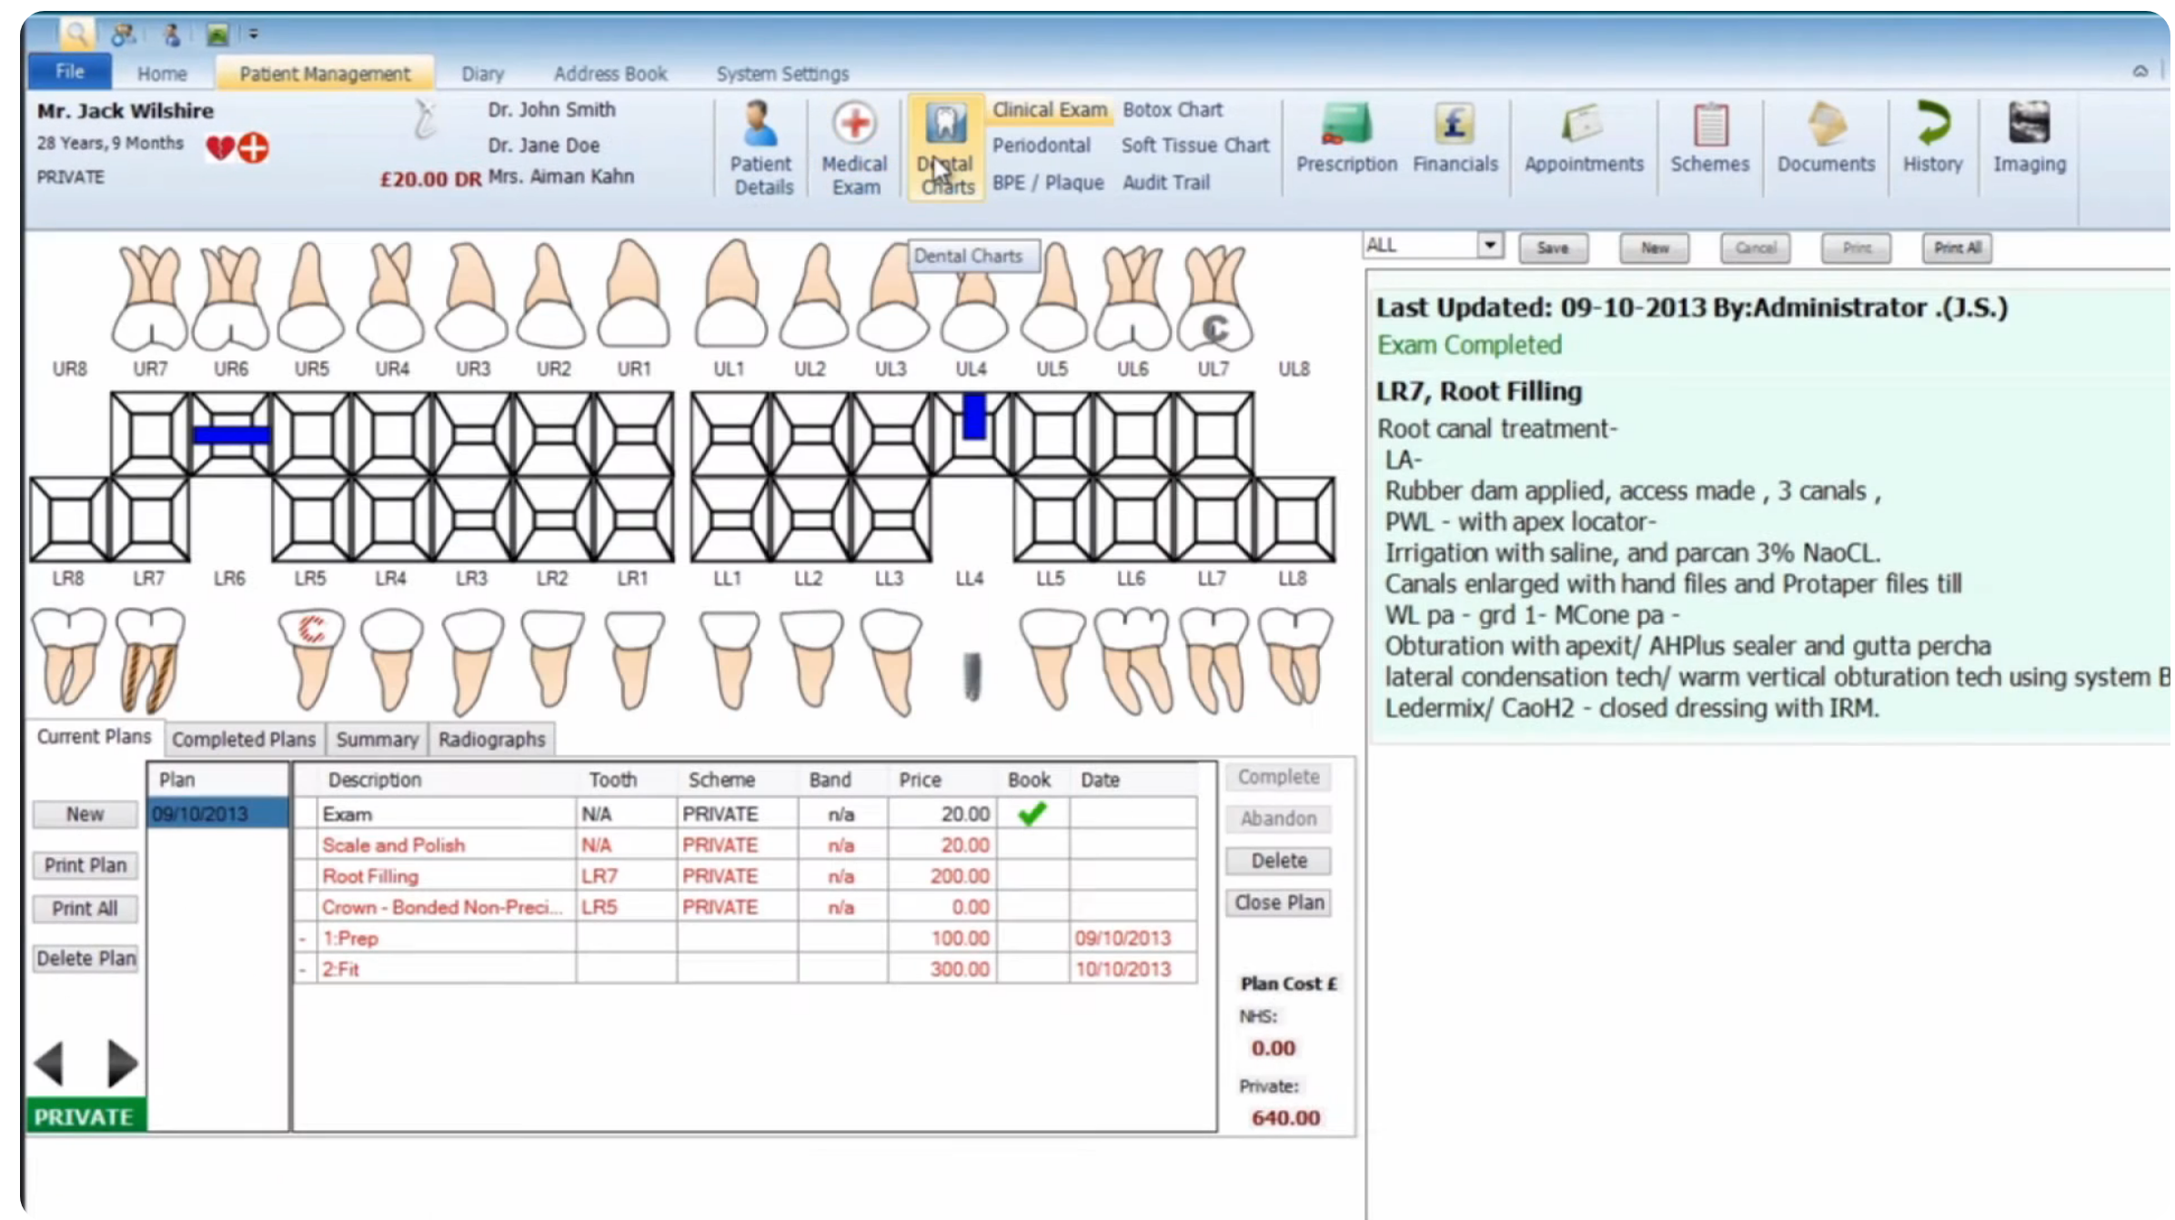Collapse the 1:Prep sub-item row
Image resolution: width=2175 pixels, height=1220 pixels.
(303, 940)
